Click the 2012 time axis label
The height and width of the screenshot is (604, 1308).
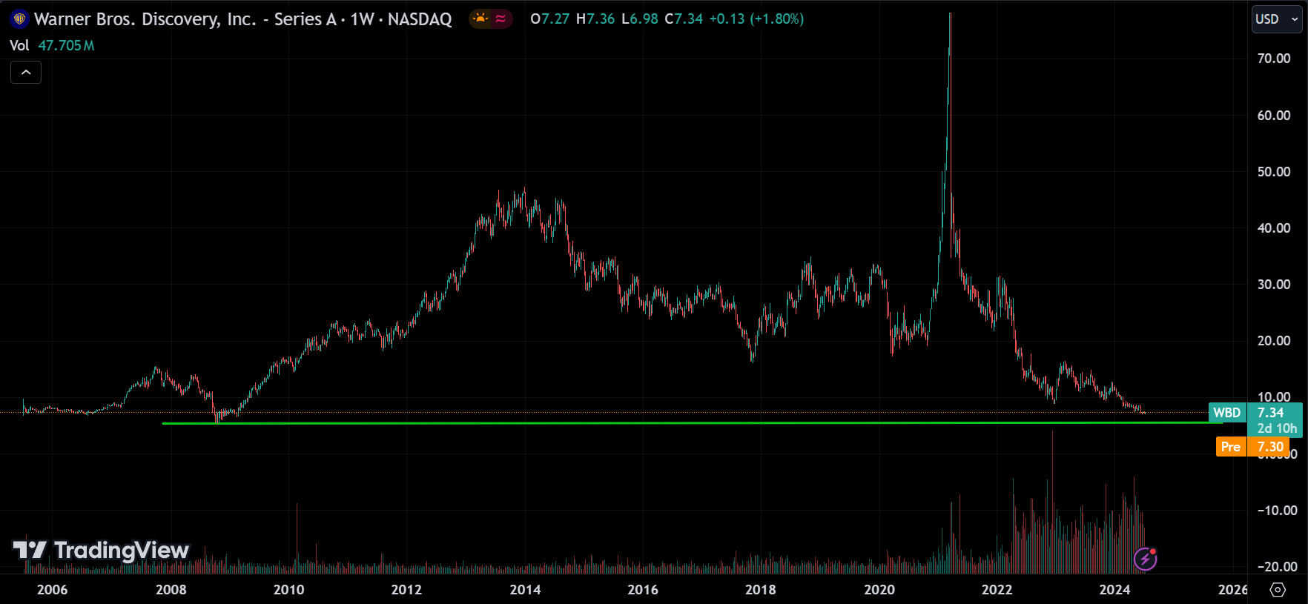(406, 590)
